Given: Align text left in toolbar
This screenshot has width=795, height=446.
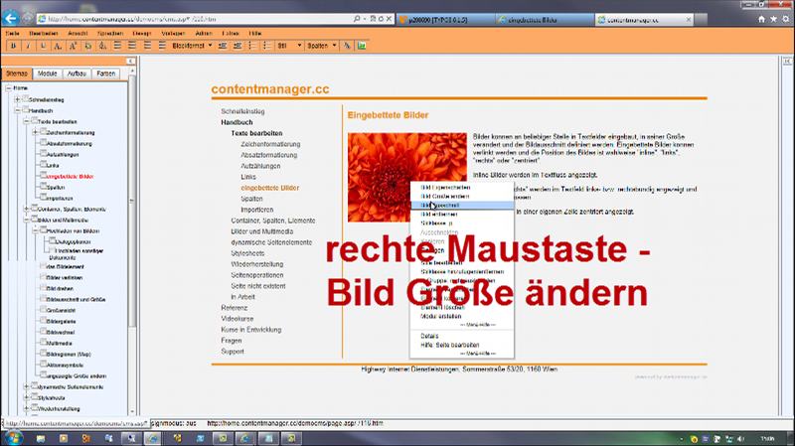Looking at the screenshot, I should click(x=117, y=46).
